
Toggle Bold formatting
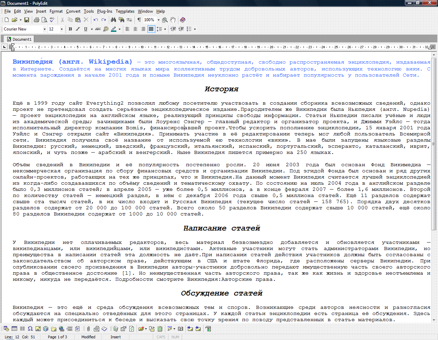(x=70, y=29)
